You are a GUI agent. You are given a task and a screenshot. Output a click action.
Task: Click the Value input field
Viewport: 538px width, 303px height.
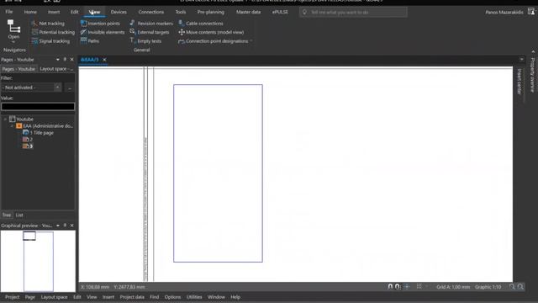(38, 107)
